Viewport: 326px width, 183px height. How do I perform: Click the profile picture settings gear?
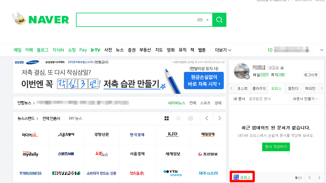pos(247,77)
